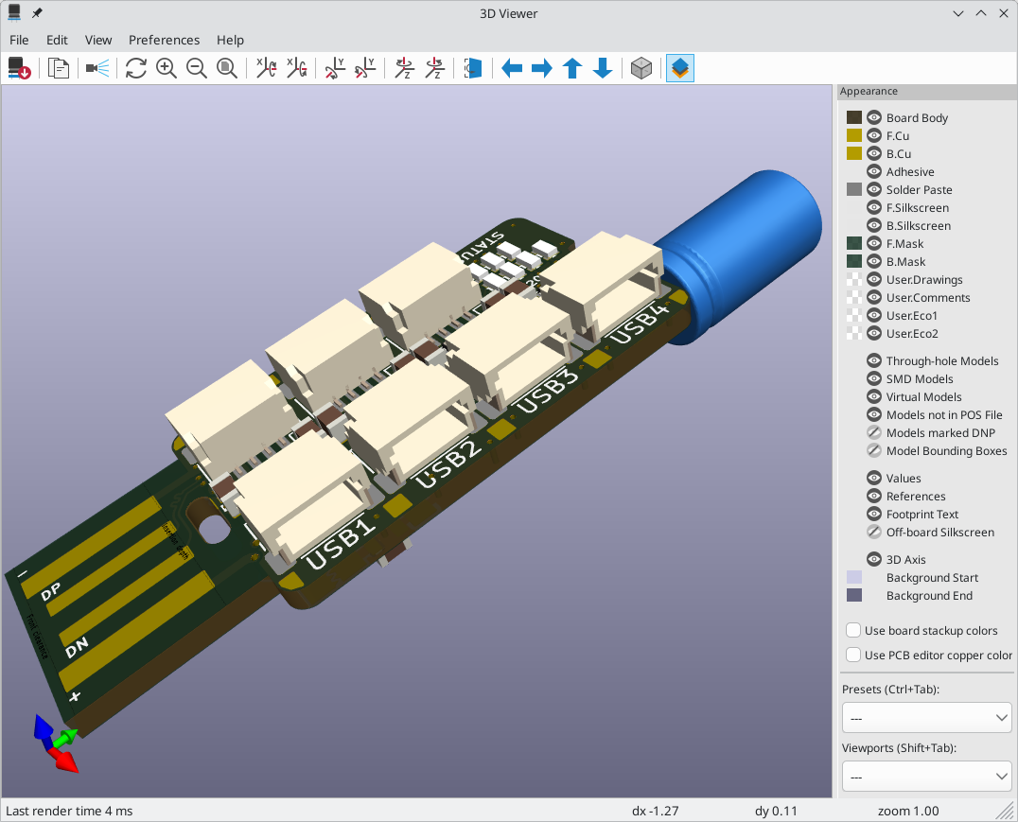Click the zoom out magnifier icon

pyautogui.click(x=197, y=68)
